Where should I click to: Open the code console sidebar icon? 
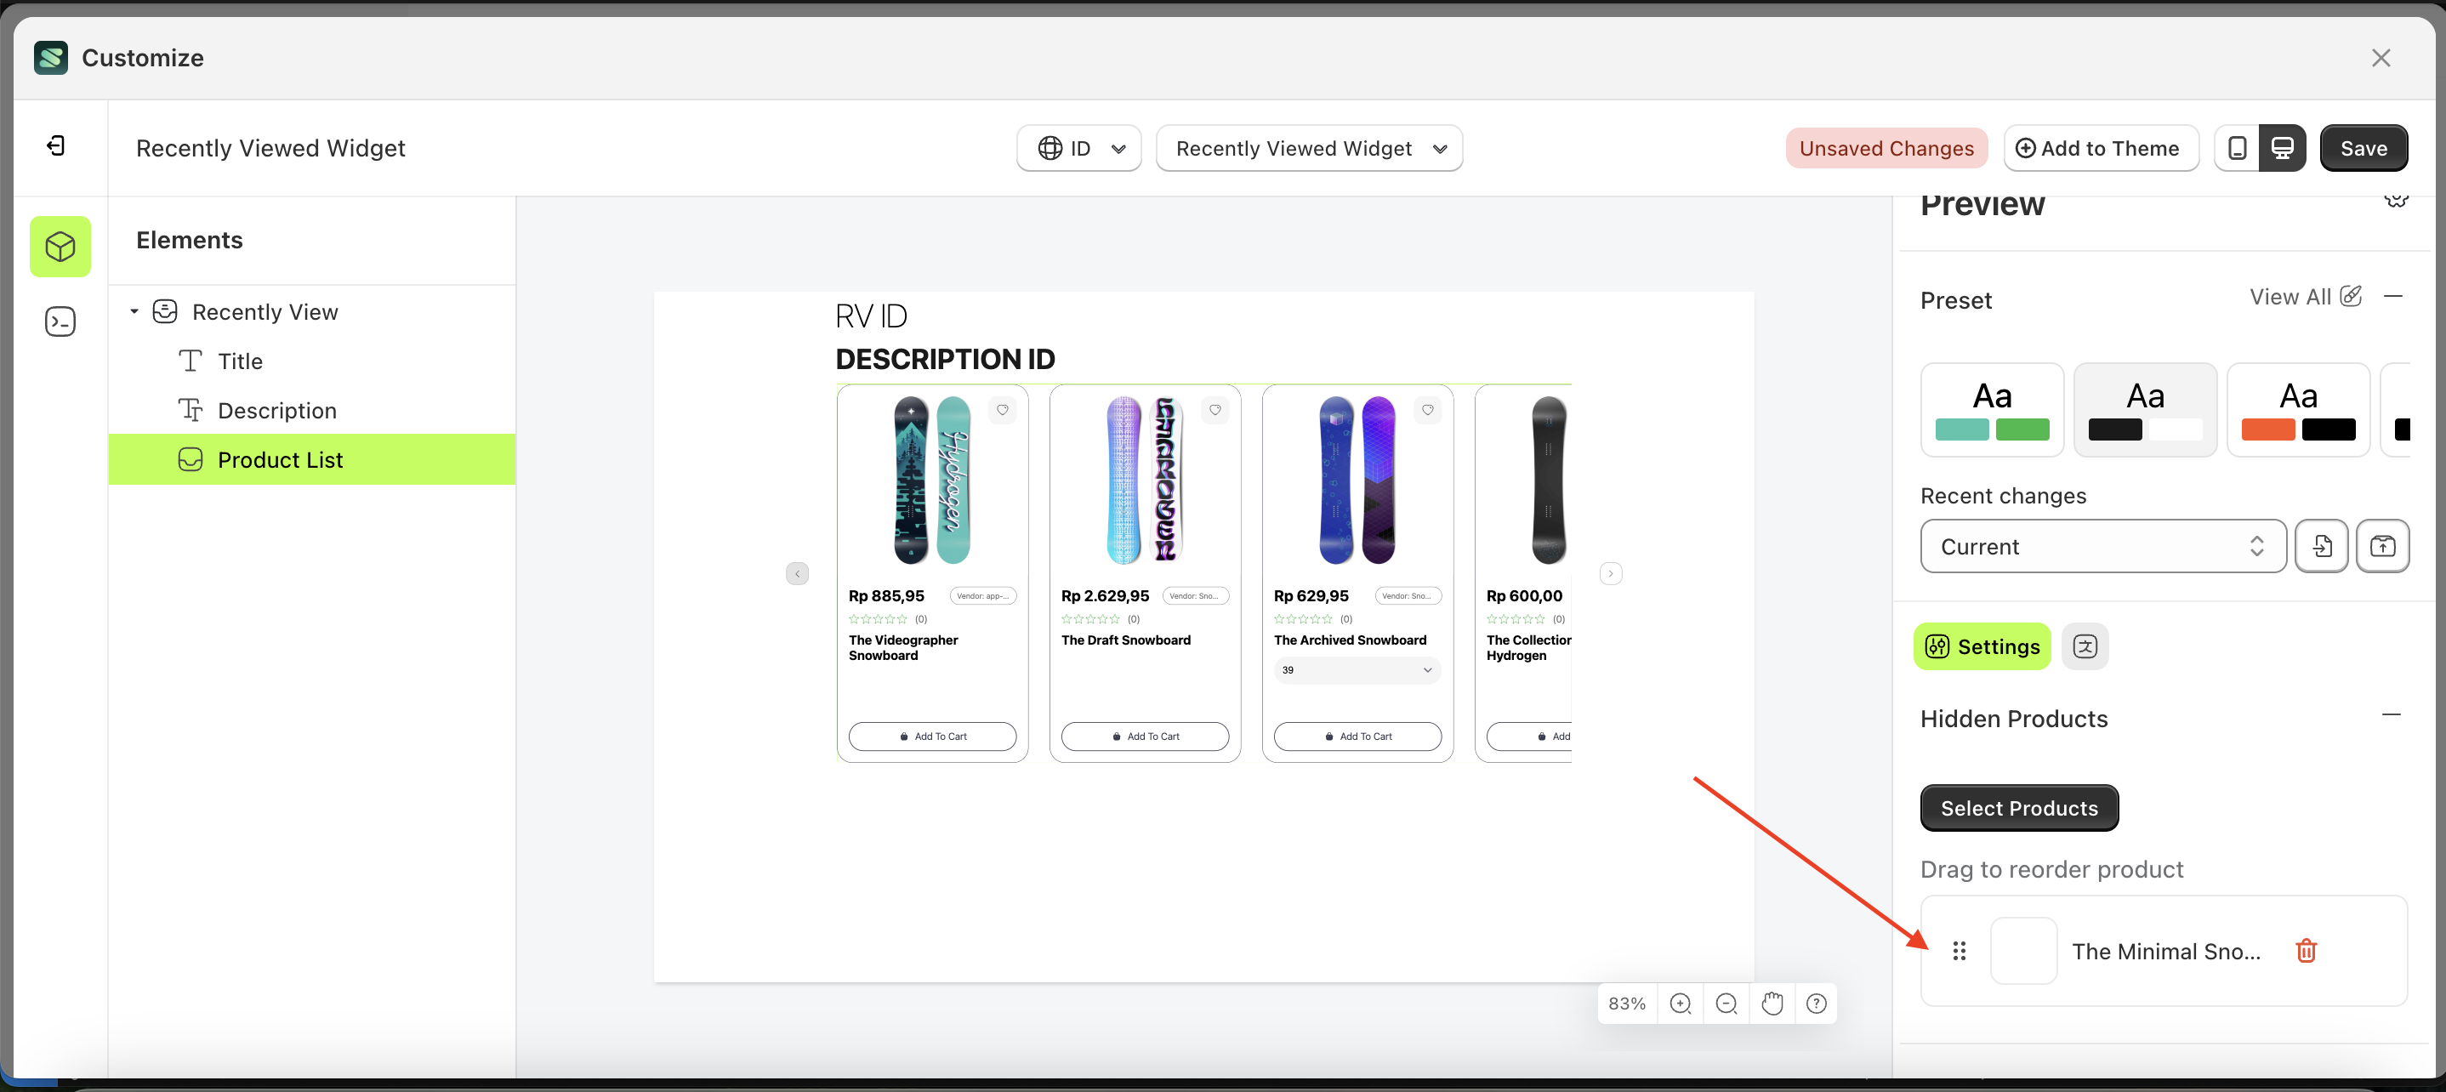click(60, 322)
